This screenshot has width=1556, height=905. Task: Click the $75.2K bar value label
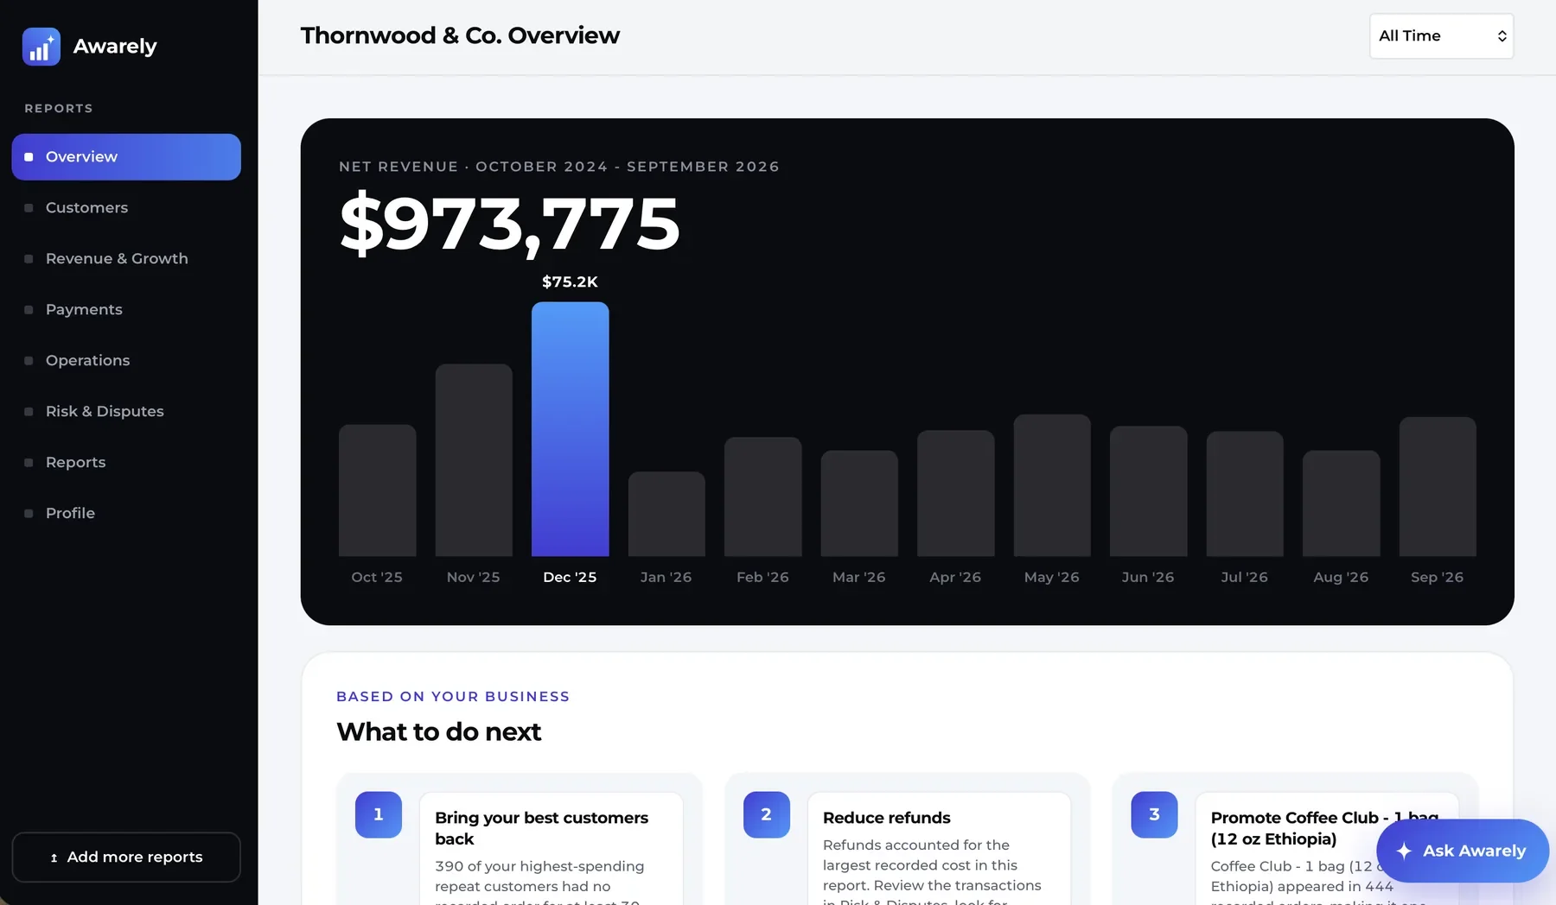[570, 282]
